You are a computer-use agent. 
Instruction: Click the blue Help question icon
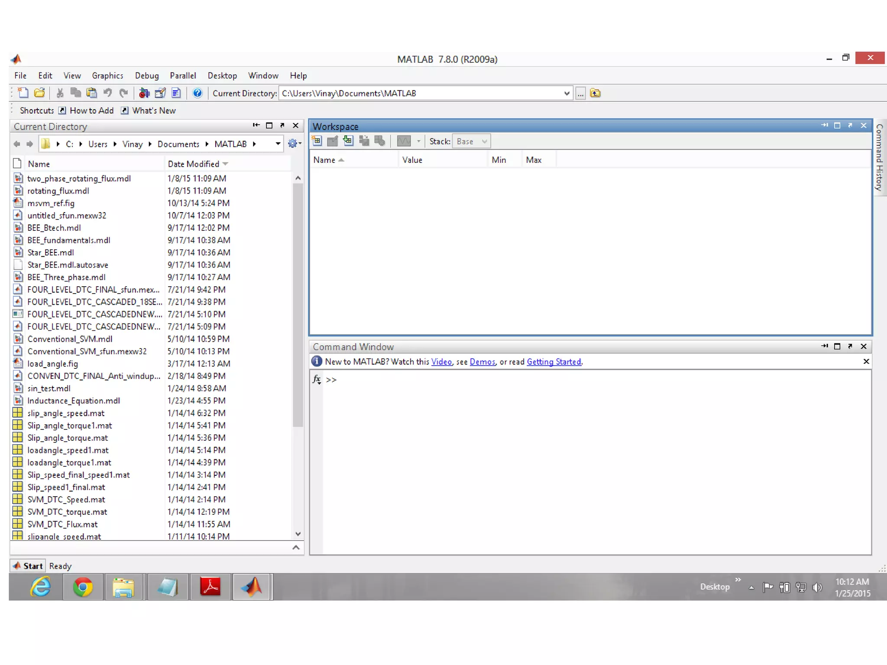coord(197,93)
